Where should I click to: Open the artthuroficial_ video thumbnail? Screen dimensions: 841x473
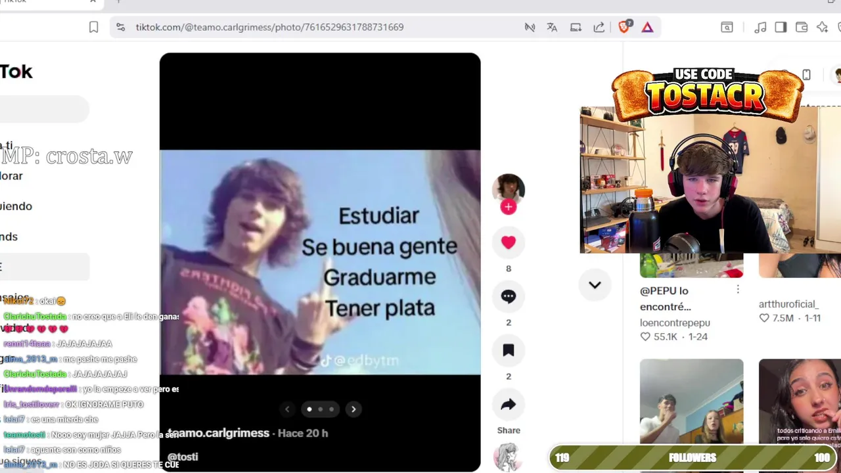800,265
